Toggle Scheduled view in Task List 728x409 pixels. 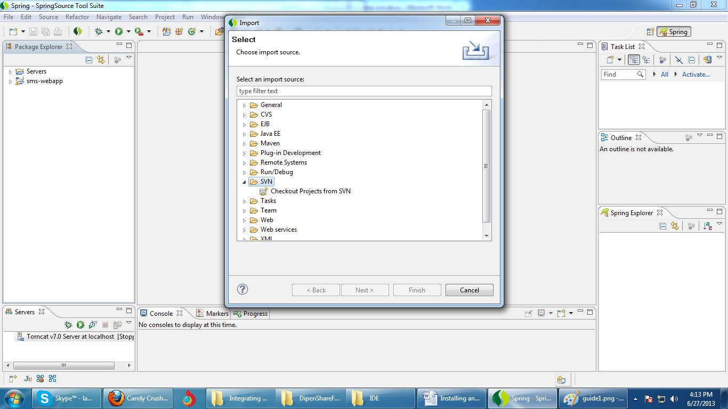pos(646,60)
